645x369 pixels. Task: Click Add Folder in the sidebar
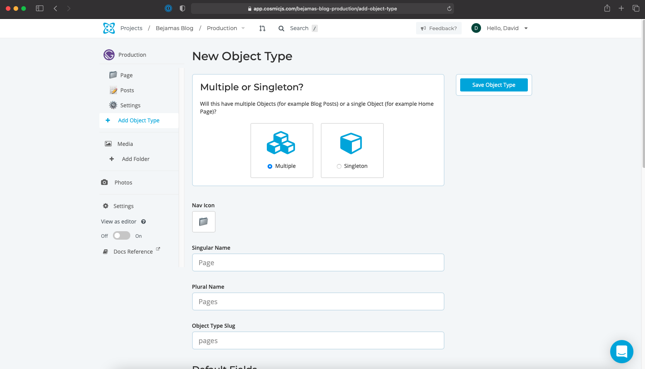[135, 159]
